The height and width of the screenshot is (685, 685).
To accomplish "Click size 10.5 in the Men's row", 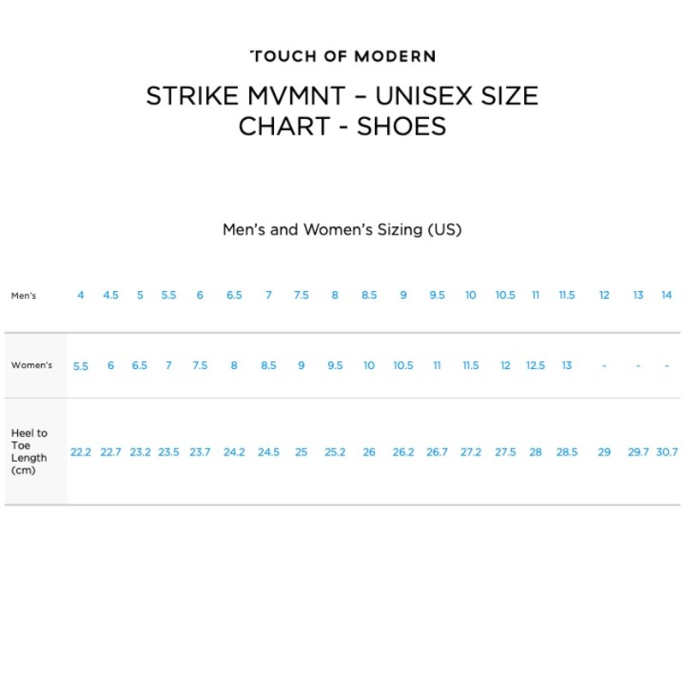I will click(x=505, y=295).
